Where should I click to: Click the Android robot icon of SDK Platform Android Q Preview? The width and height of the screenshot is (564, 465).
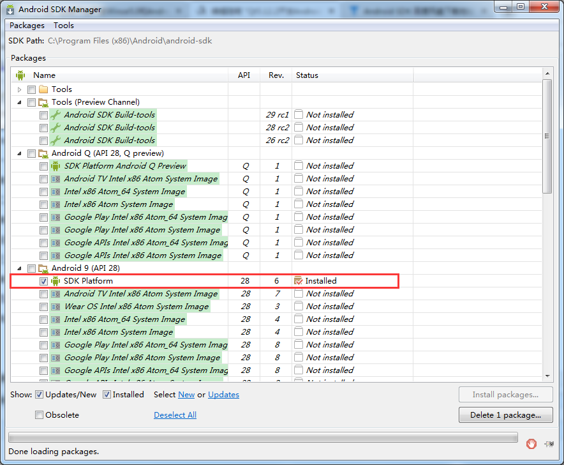[x=56, y=166]
